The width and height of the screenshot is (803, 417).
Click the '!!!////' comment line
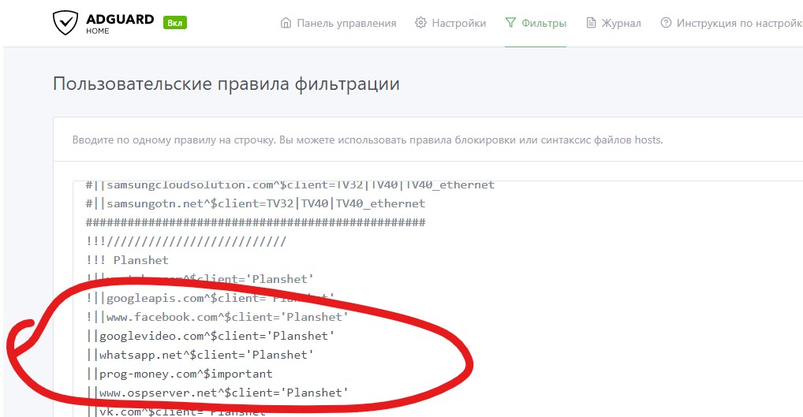point(186,241)
